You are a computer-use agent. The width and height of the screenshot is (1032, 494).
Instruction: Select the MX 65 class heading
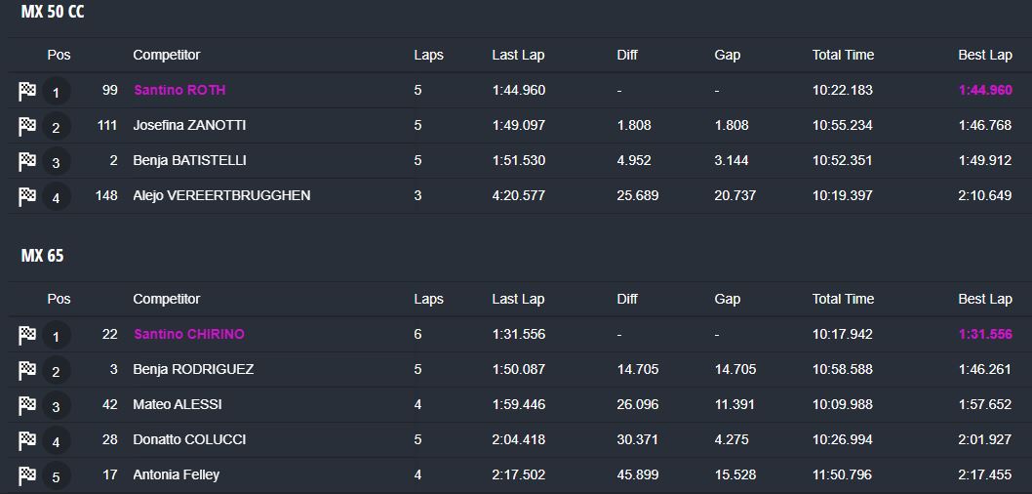tap(42, 256)
